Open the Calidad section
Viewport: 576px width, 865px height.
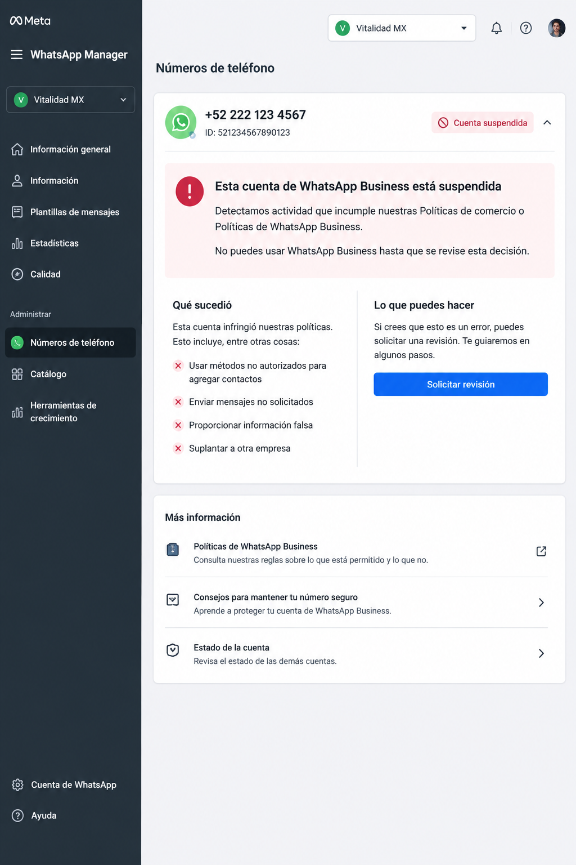click(x=70, y=274)
